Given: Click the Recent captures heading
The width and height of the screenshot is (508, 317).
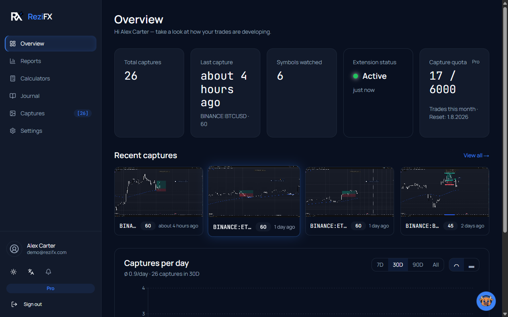Looking at the screenshot, I should click(x=146, y=155).
